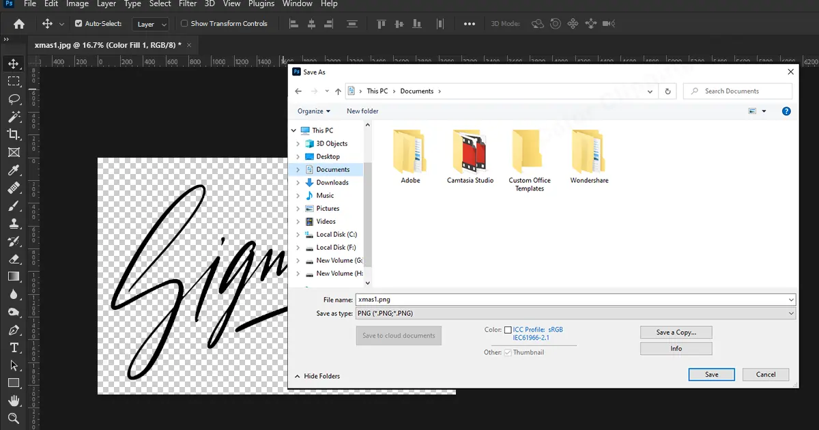Open the Organize dropdown menu
The height and width of the screenshot is (430, 819).
tap(313, 111)
